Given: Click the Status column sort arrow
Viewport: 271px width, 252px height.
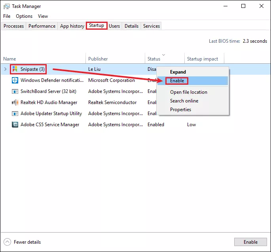Looking at the screenshot, I should point(163,55).
